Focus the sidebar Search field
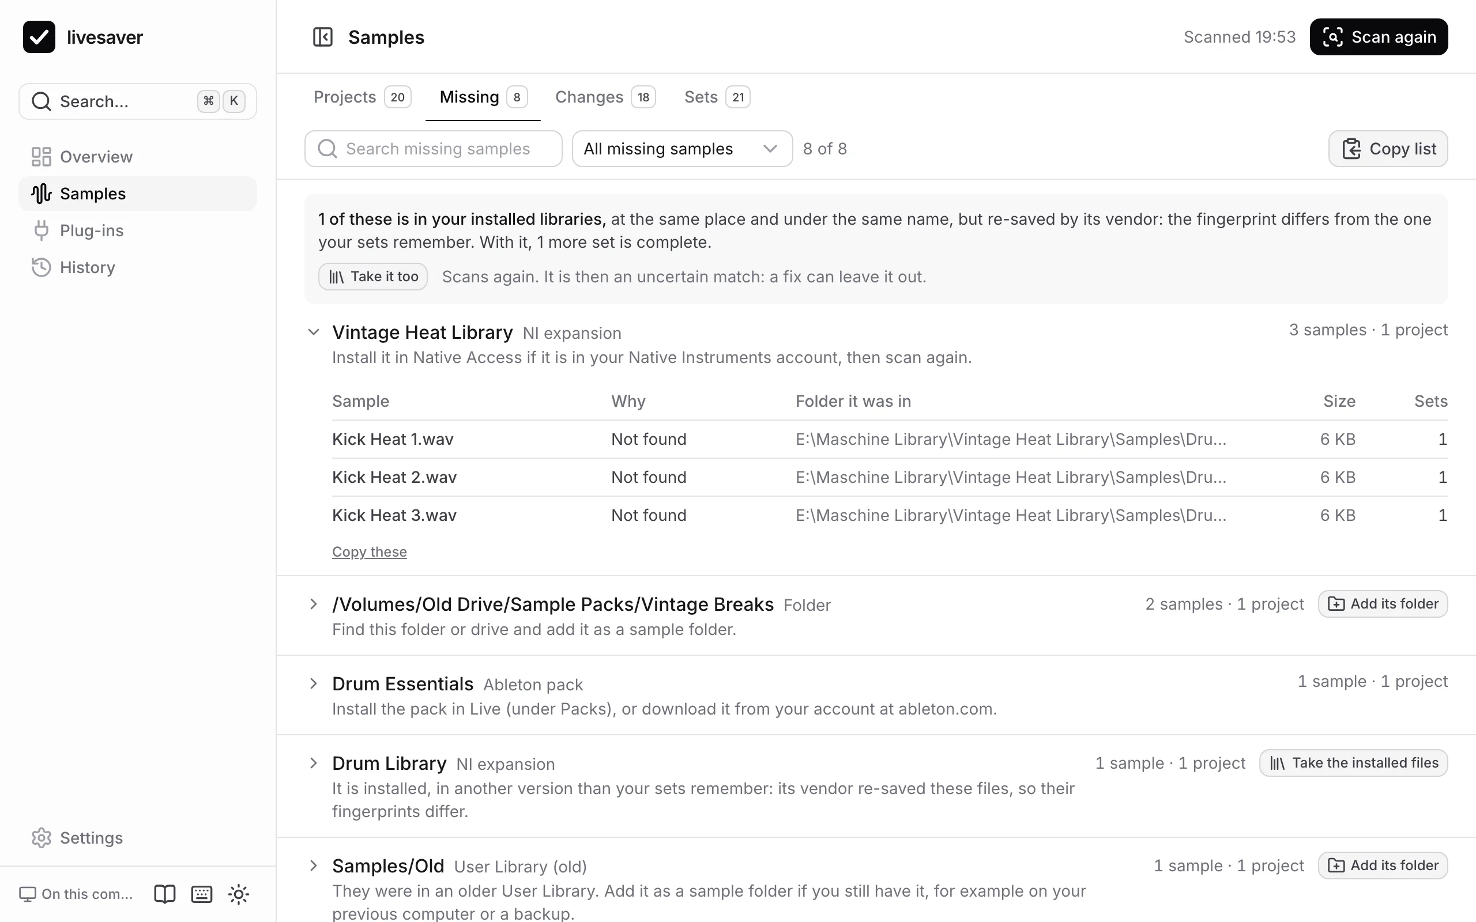 click(x=138, y=101)
